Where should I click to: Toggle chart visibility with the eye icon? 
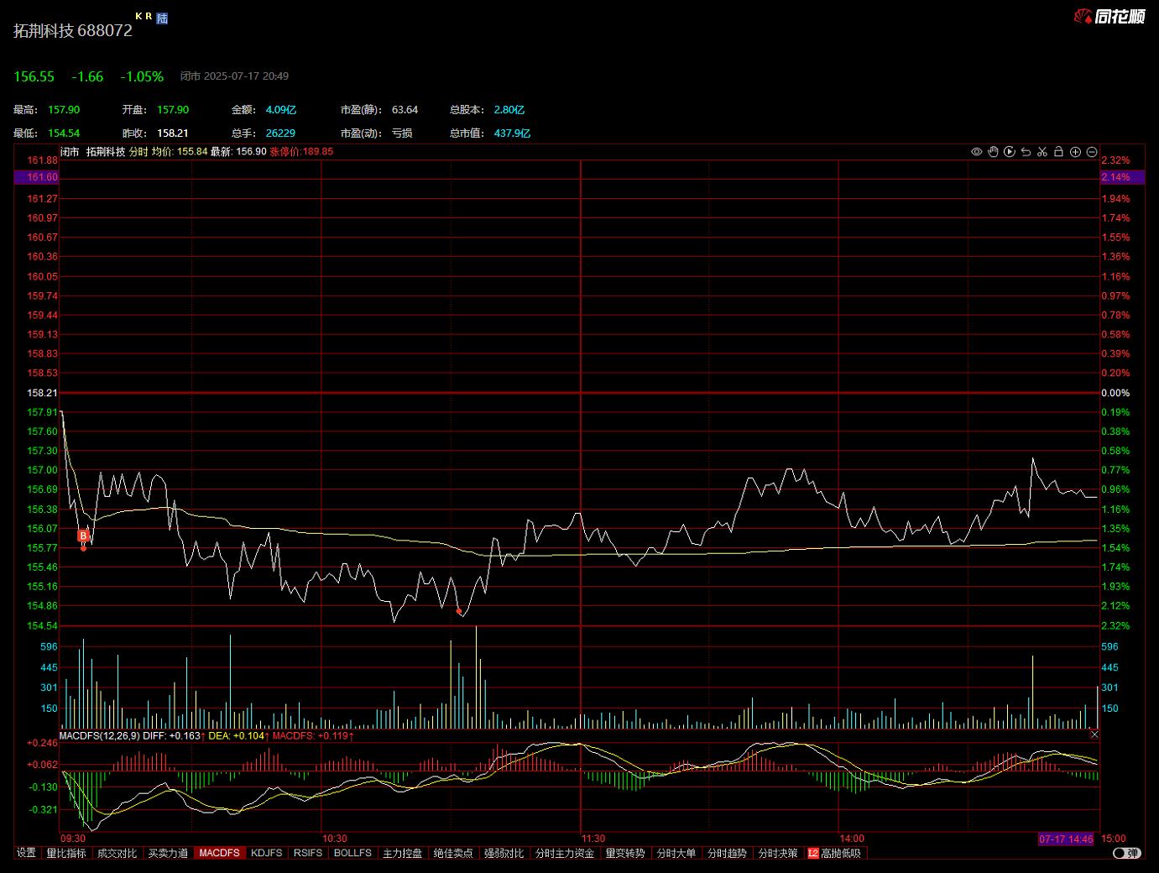pyautogui.click(x=976, y=152)
